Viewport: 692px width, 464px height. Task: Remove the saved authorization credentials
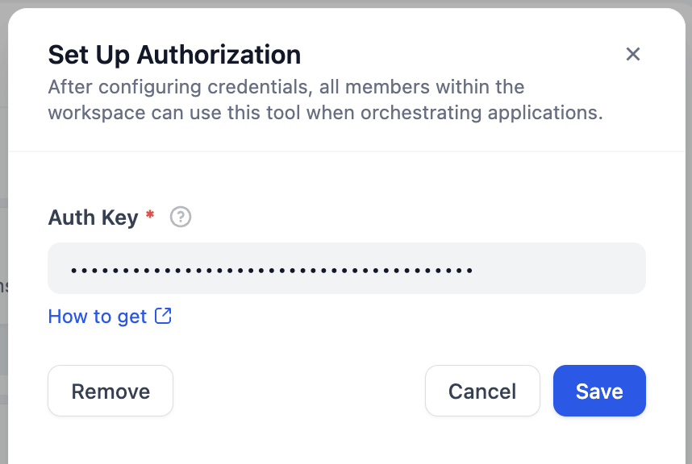pos(110,391)
